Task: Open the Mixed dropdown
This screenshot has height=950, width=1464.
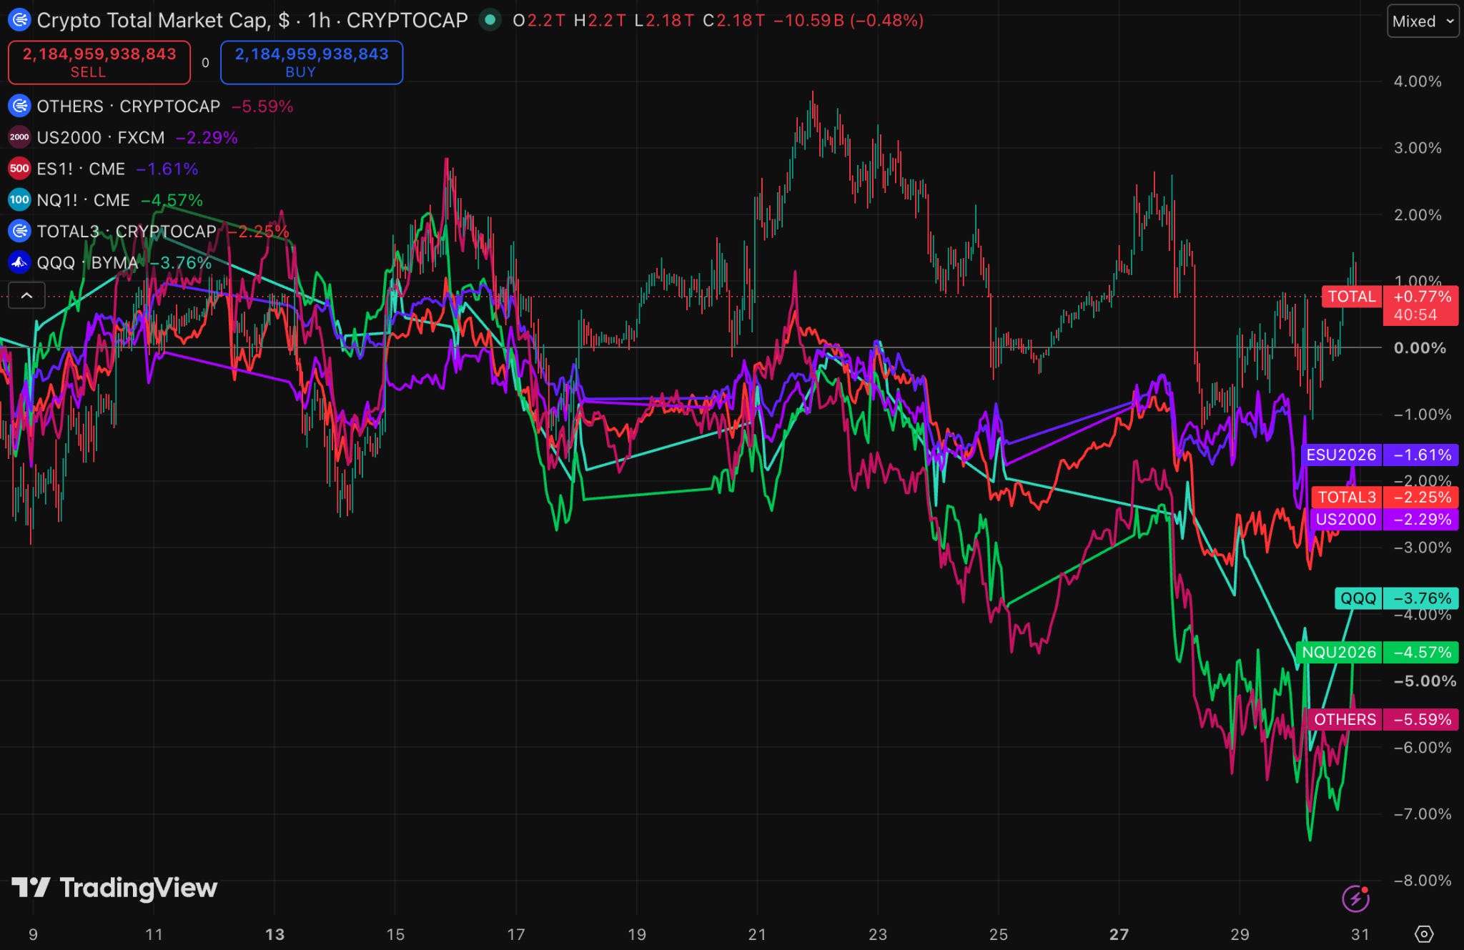Action: pos(1423,21)
